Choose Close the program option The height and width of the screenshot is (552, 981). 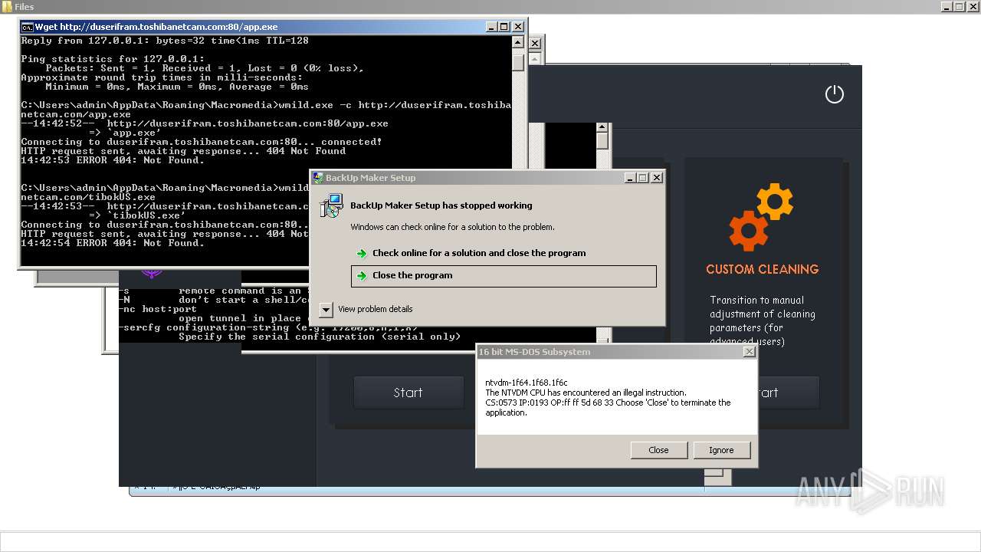504,276
